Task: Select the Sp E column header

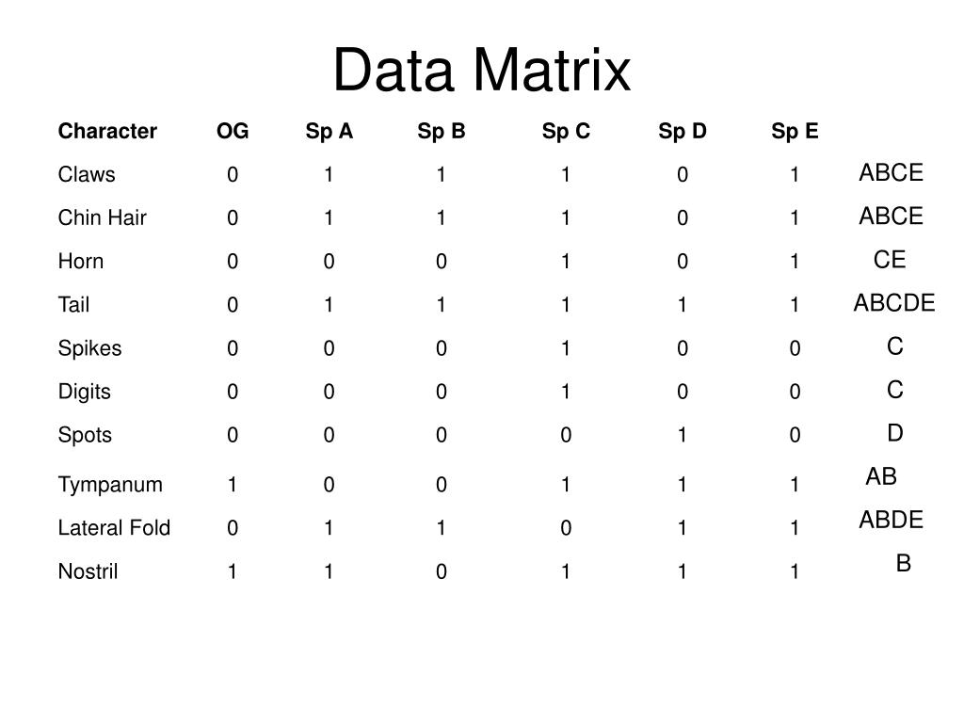Action: [x=795, y=131]
